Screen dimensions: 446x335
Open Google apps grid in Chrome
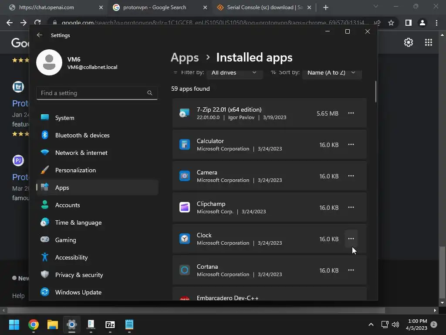click(429, 42)
